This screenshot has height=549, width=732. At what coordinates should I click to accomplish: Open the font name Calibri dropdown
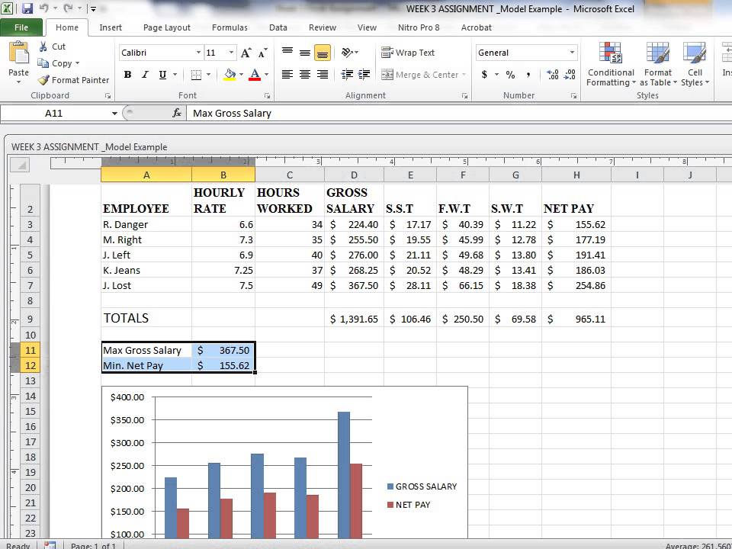tap(198, 53)
